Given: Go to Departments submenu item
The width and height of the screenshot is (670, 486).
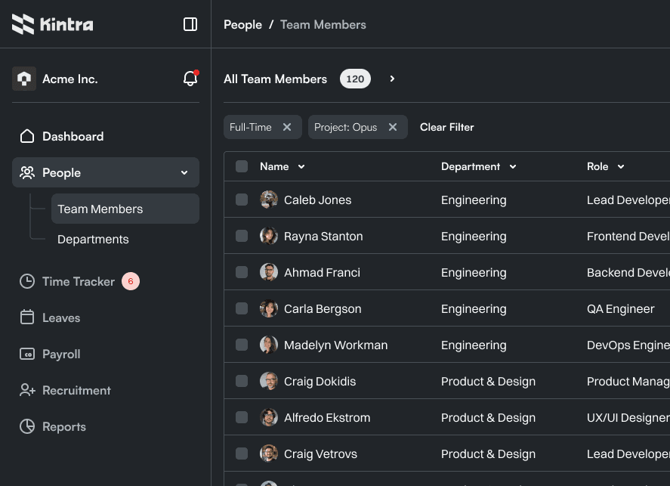Looking at the screenshot, I should (93, 240).
